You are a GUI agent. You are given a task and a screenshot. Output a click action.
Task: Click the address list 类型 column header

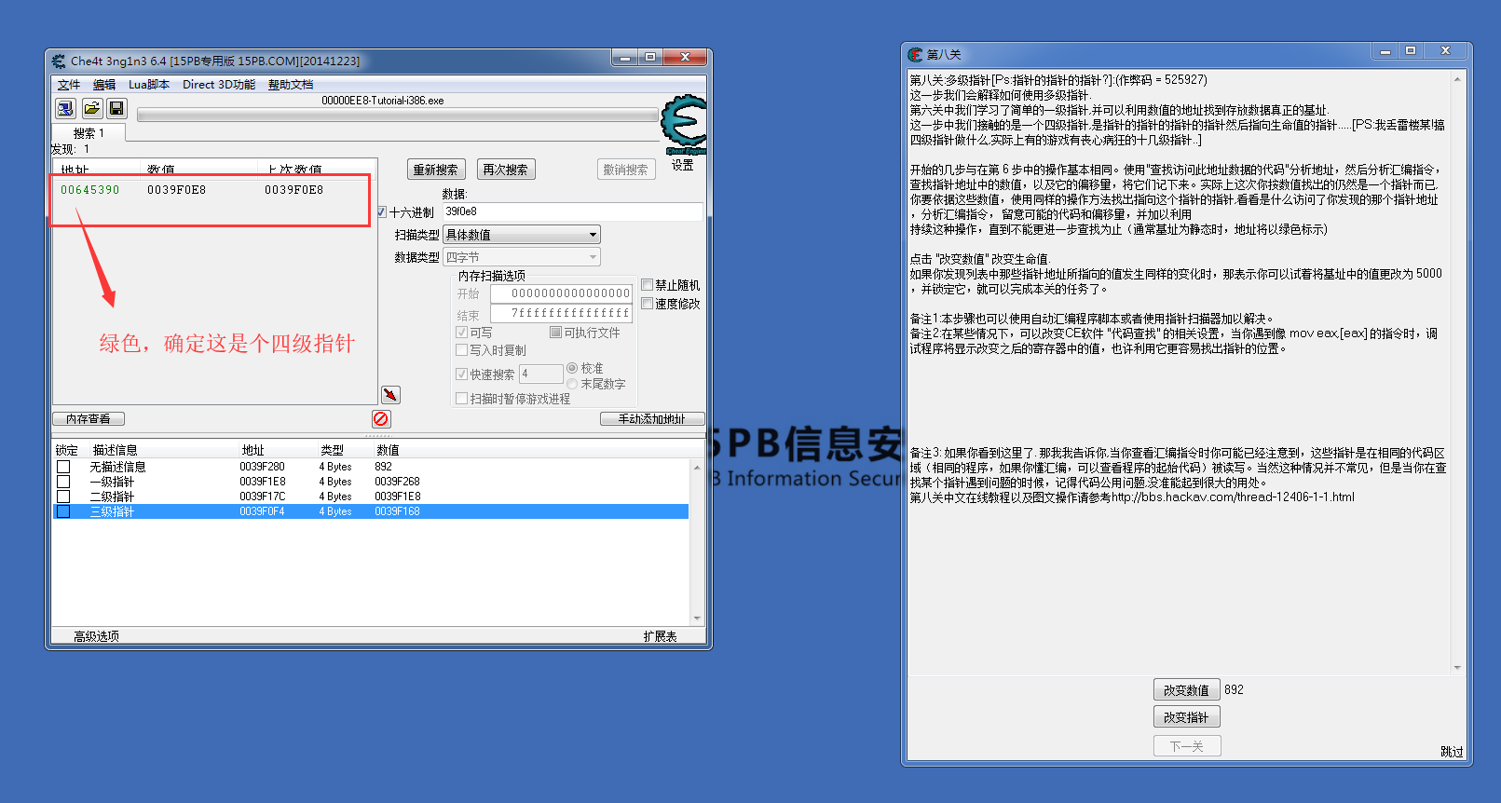coord(332,450)
